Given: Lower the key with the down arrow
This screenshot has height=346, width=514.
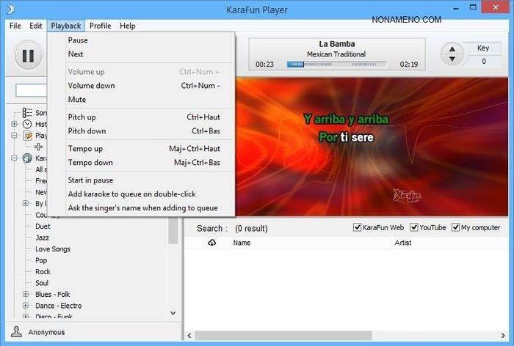Looking at the screenshot, I should [452, 60].
